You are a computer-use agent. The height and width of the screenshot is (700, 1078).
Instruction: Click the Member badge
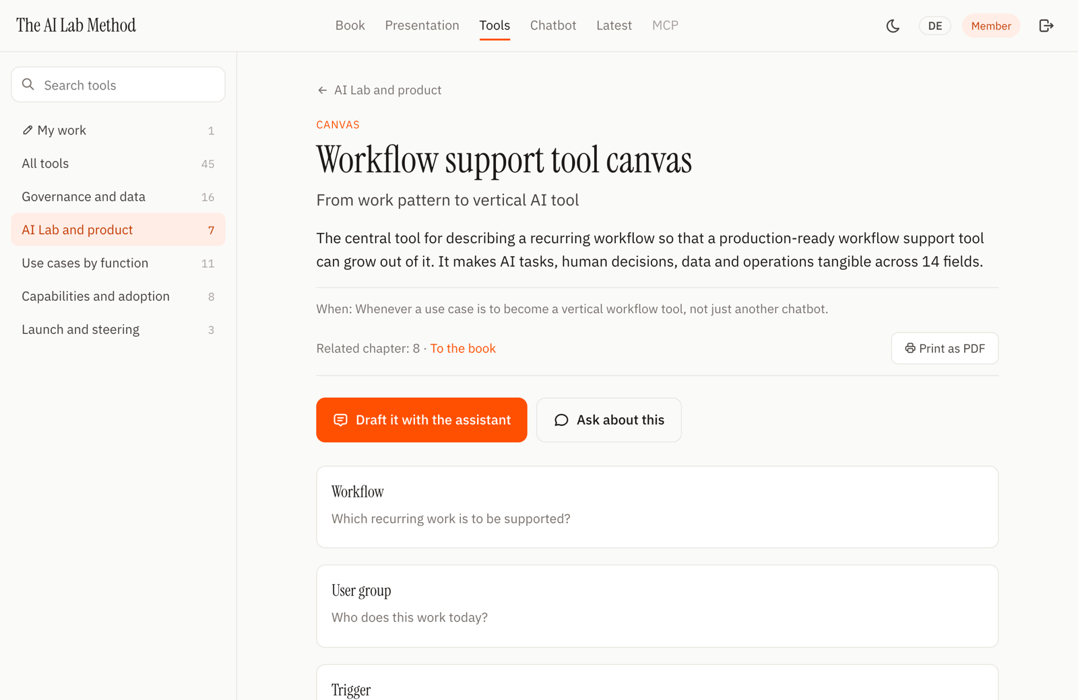tap(991, 26)
